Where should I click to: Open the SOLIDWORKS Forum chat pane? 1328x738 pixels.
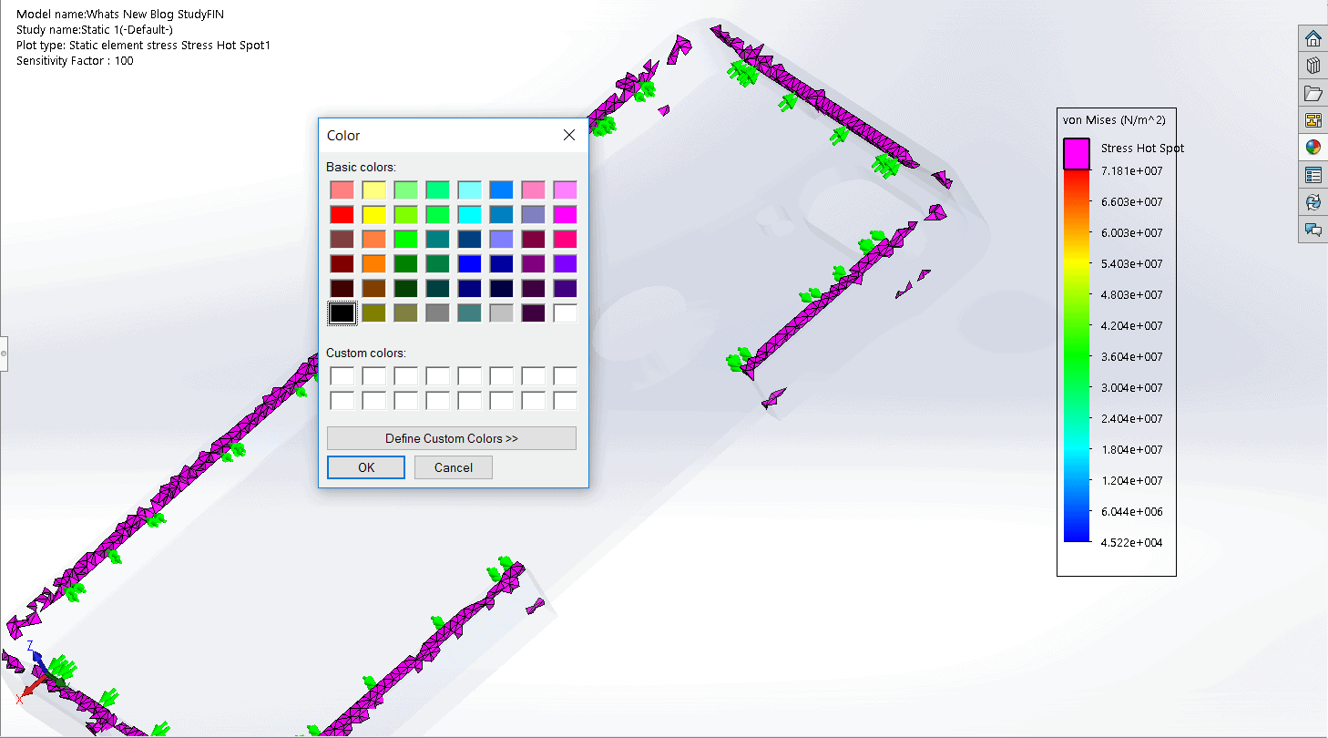coord(1313,230)
